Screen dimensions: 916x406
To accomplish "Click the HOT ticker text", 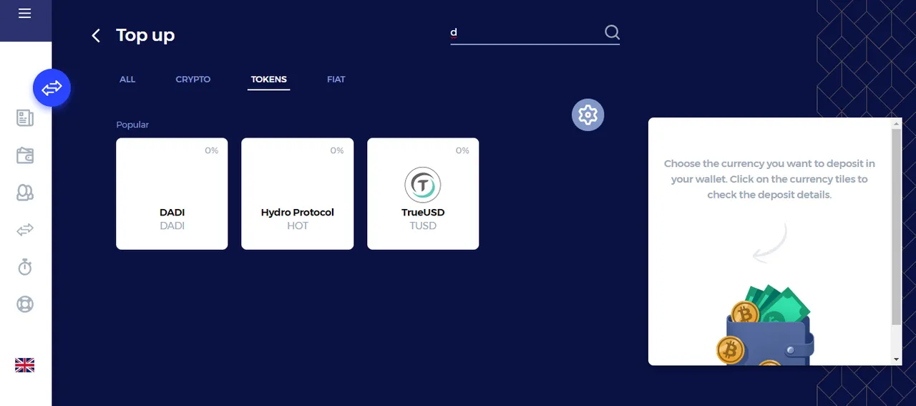I will 298,226.
